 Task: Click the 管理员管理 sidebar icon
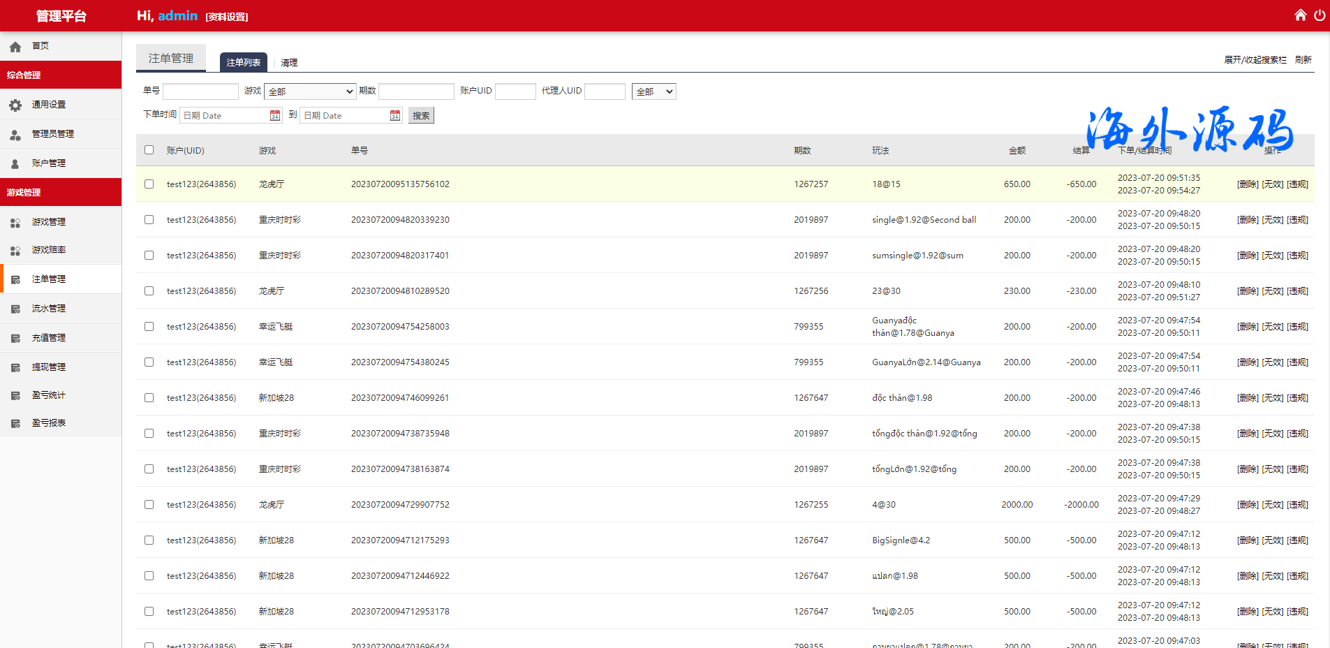click(15, 134)
